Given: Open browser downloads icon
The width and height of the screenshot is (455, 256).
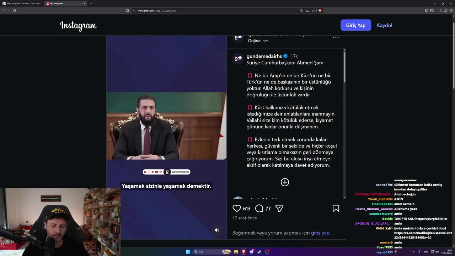Looking at the screenshot, I should pos(440,11).
